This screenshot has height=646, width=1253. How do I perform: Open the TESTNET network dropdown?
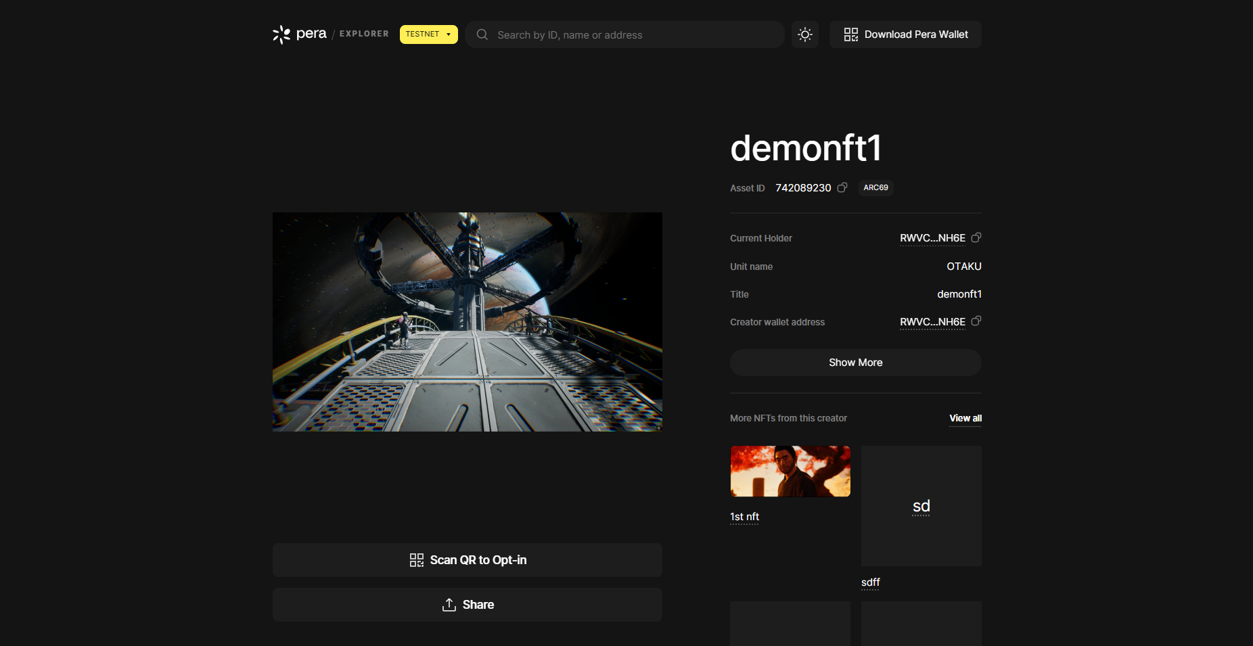429,34
